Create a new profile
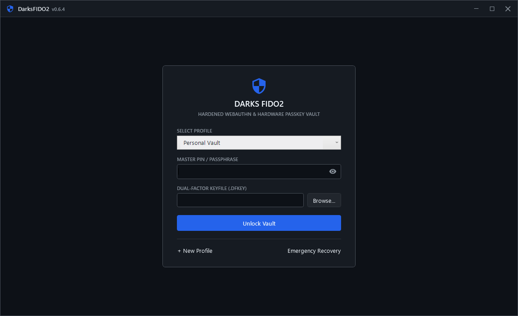 (195, 251)
